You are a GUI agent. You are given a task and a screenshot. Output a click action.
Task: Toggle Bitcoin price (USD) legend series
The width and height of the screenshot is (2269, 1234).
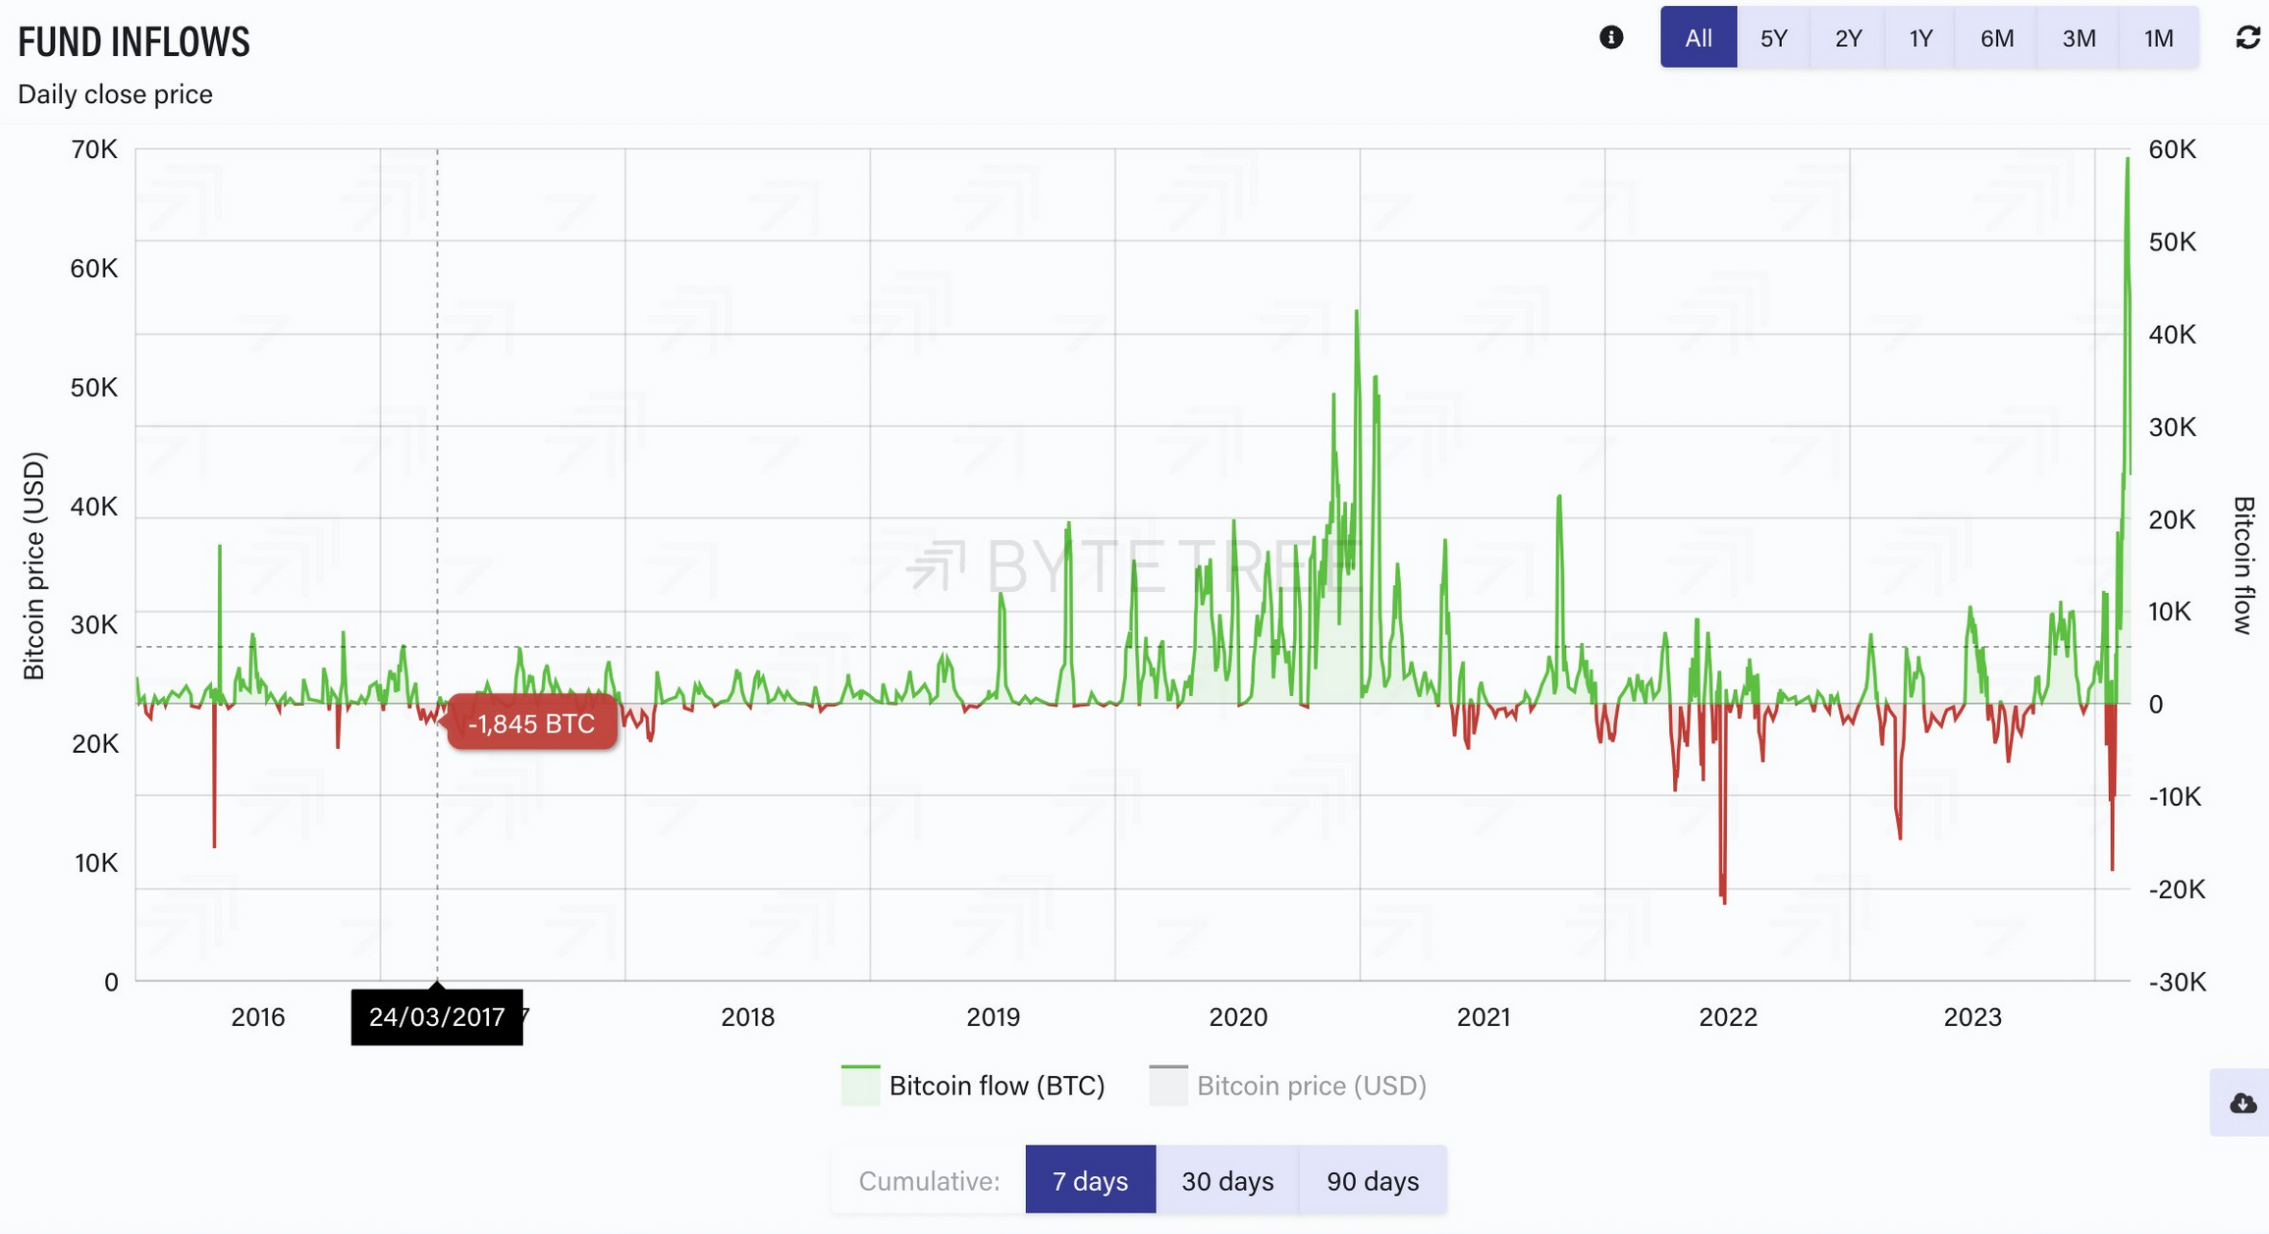point(1311,1086)
